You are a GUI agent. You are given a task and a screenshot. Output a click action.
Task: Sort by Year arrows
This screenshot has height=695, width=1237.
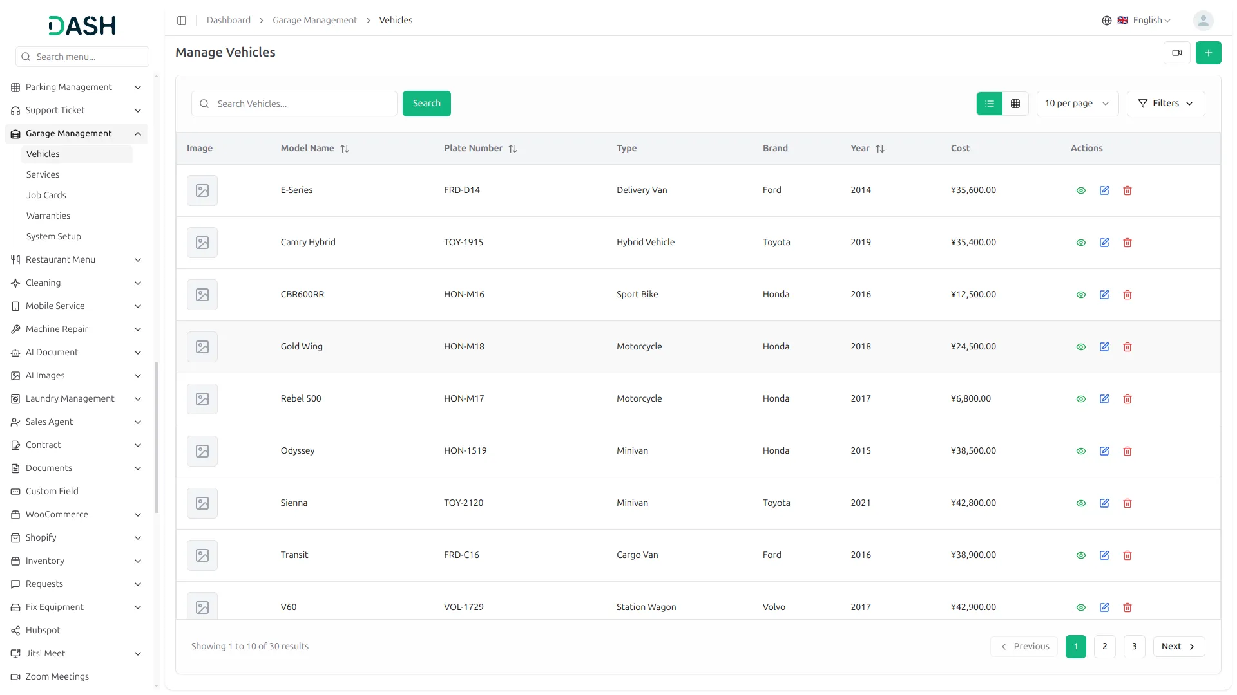coord(880,149)
